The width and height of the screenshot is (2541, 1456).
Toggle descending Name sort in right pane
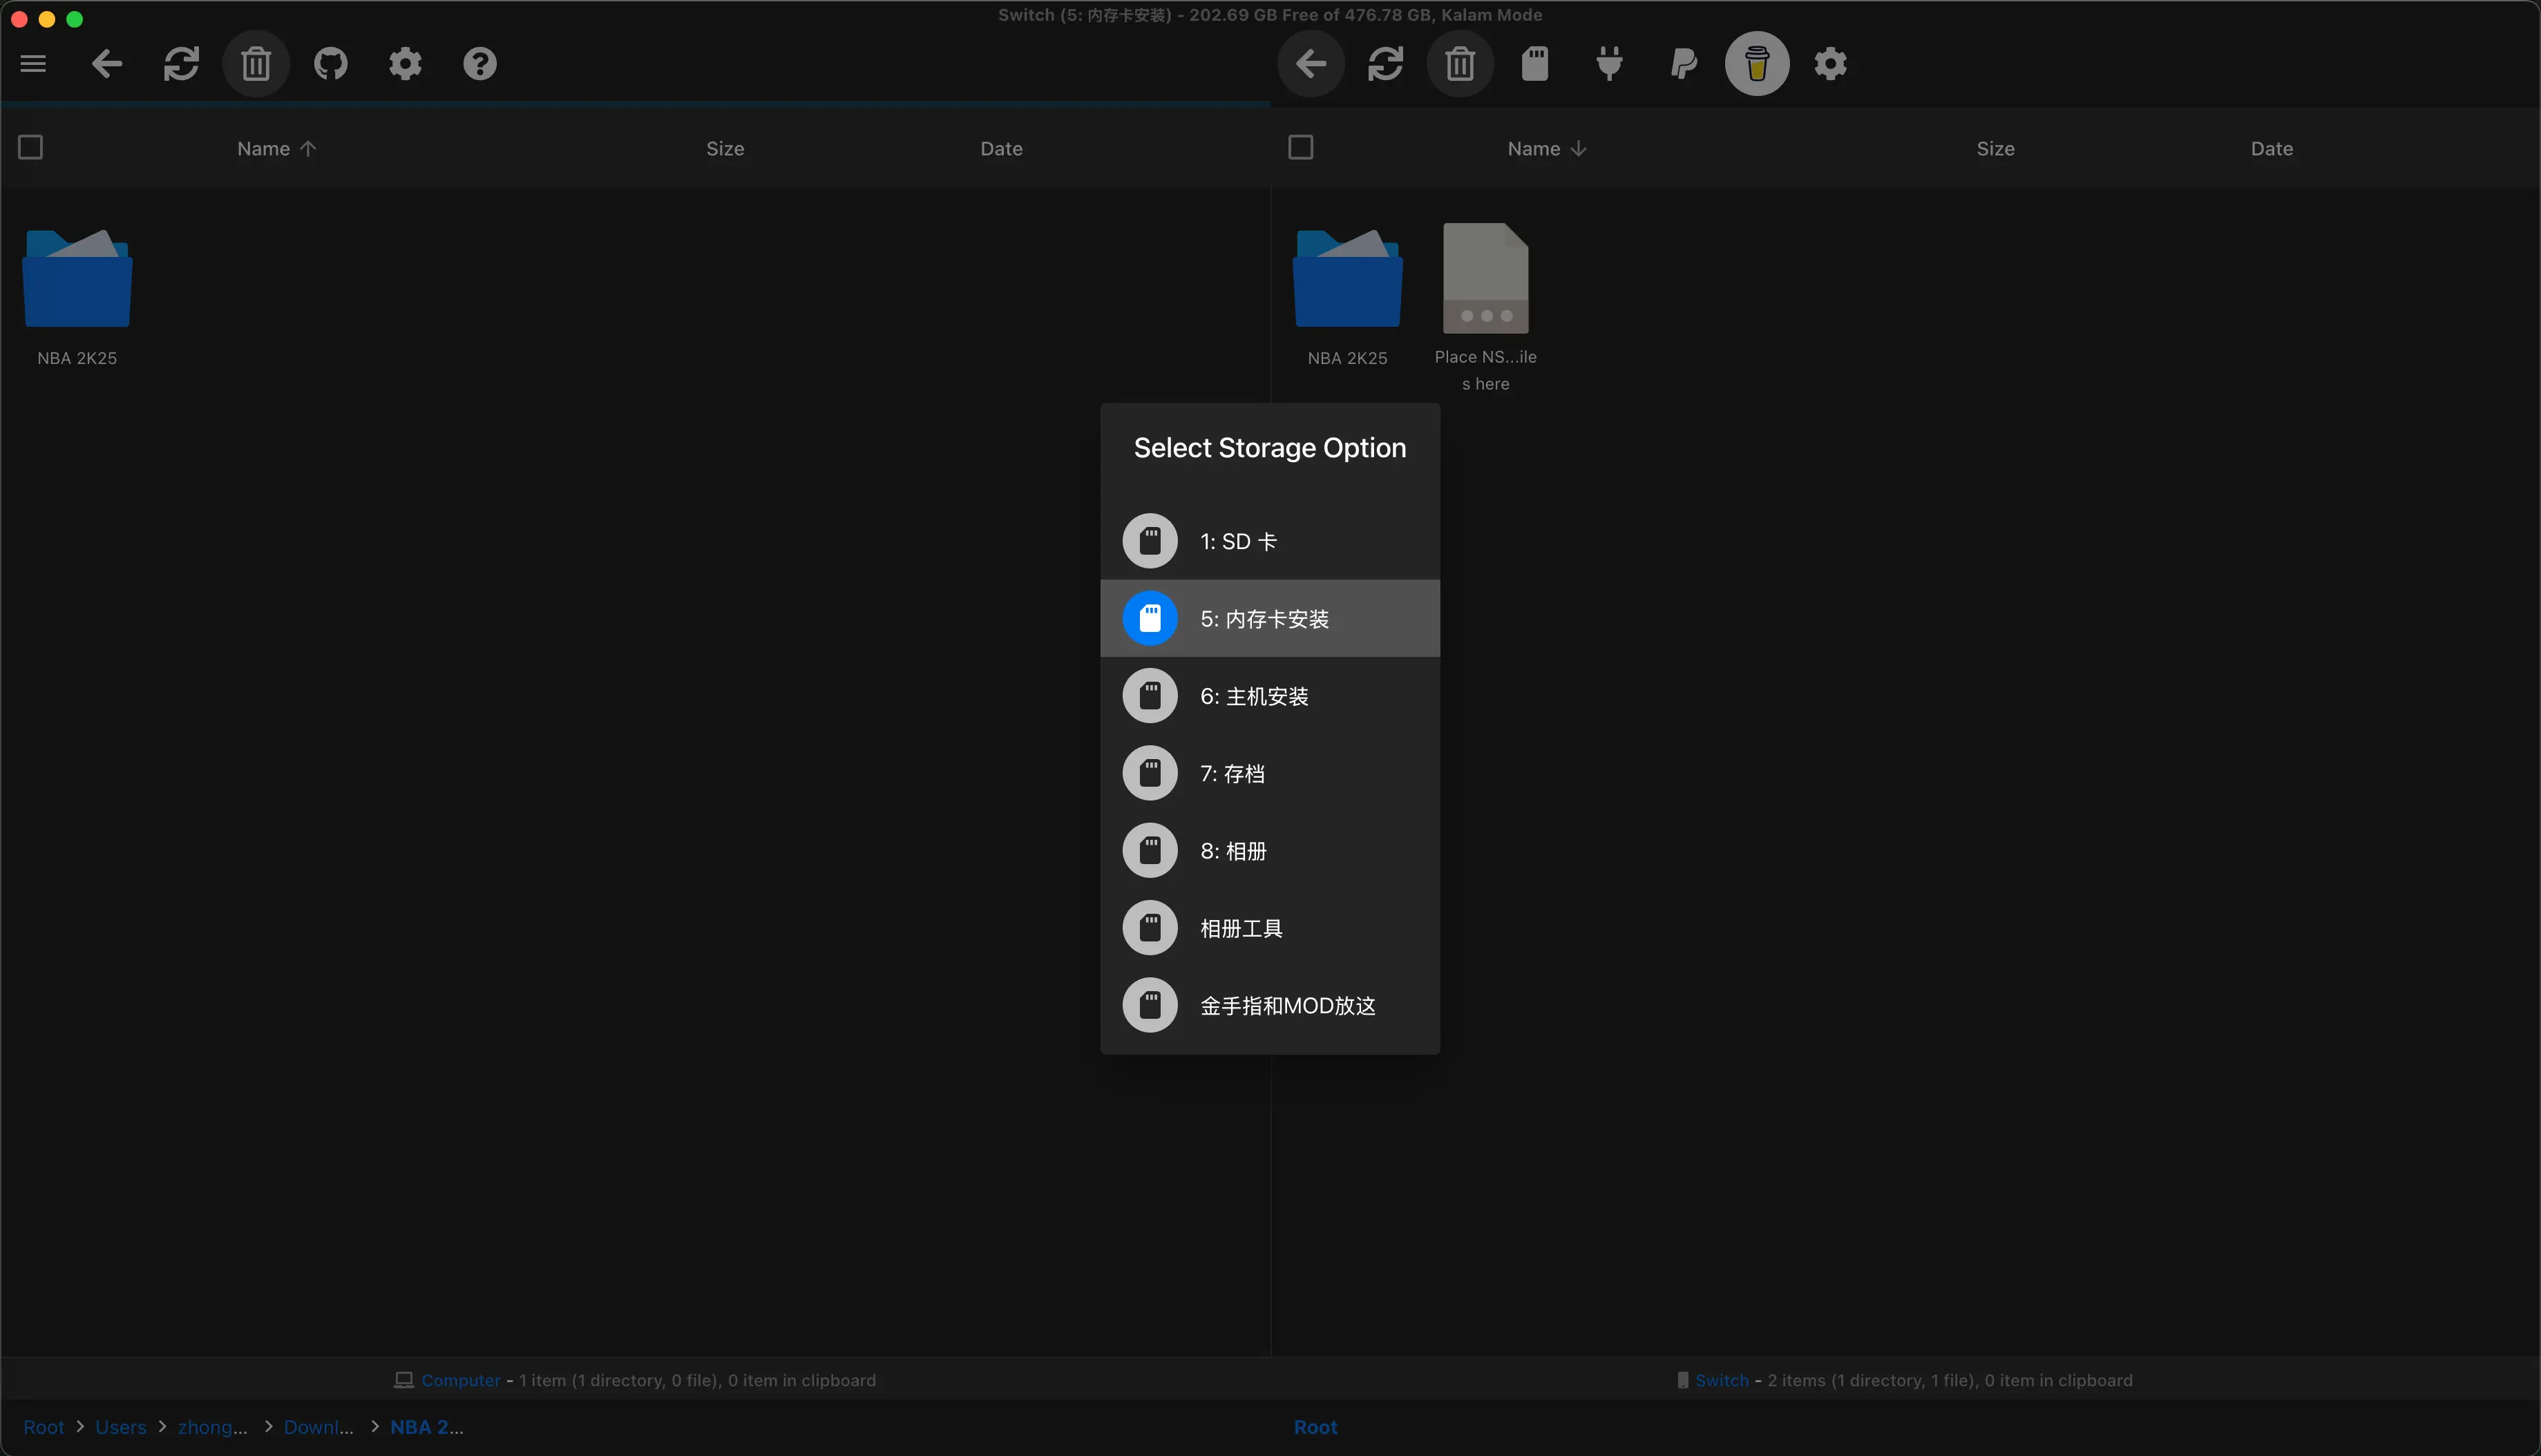[x=1545, y=148]
